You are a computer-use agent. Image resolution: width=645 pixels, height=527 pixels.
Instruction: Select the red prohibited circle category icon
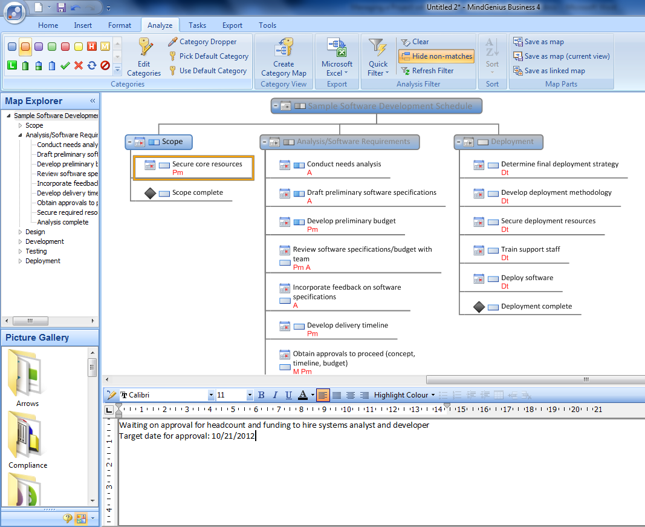pos(105,65)
